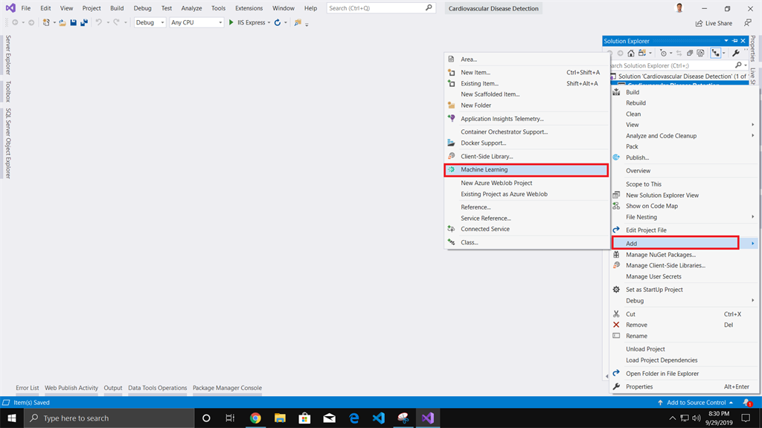
Task: Click the Windows taskbar search box
Action: point(109,418)
